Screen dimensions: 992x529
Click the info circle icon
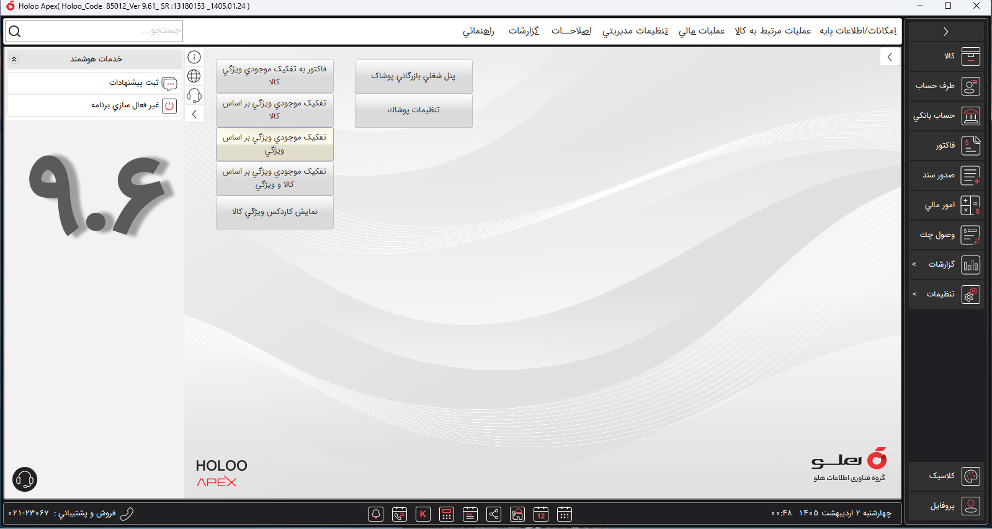[194, 57]
